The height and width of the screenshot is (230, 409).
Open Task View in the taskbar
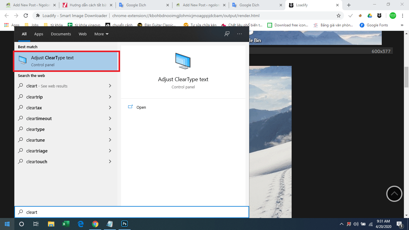click(36, 224)
